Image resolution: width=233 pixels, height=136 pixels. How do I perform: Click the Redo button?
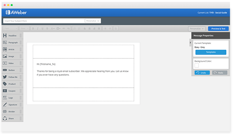tap(220, 73)
